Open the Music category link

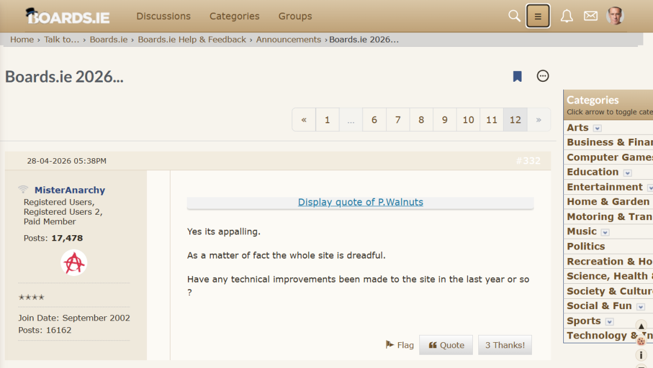pos(582,232)
